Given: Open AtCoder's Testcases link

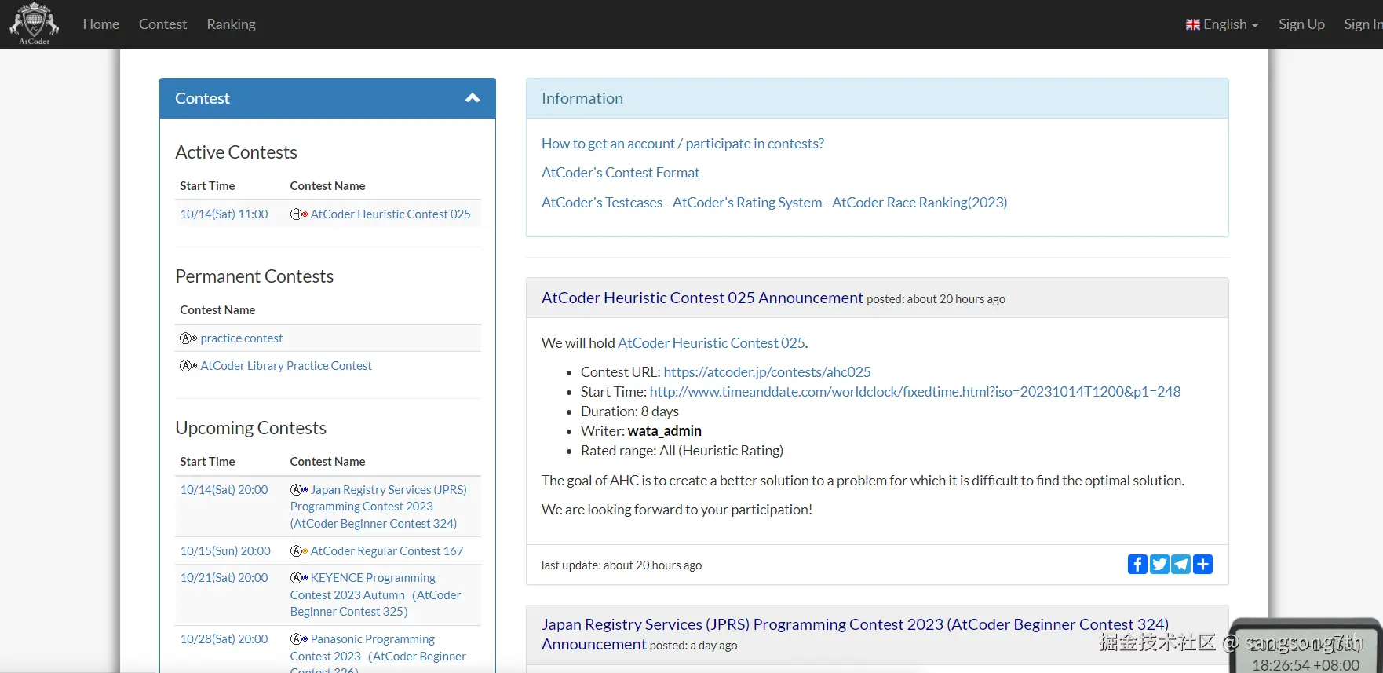Looking at the screenshot, I should [x=602, y=202].
